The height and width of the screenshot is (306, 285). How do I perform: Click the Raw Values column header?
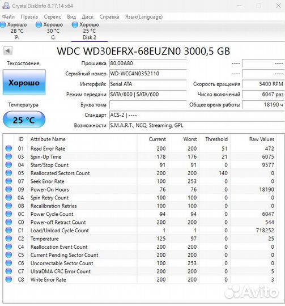click(262, 139)
